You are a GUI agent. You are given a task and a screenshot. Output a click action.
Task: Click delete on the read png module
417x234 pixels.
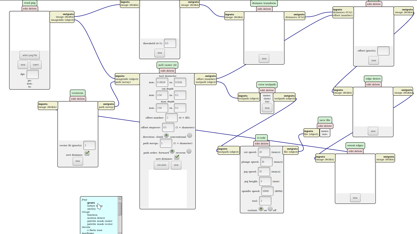pyautogui.click(x=33, y=9)
